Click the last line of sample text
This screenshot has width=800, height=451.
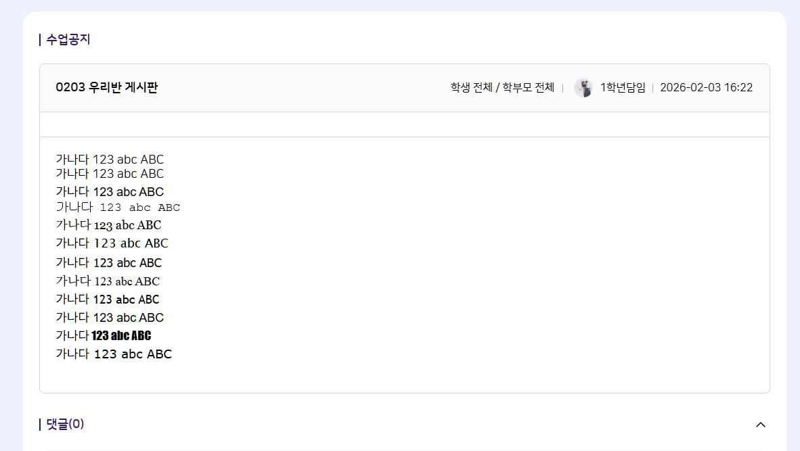pos(114,354)
